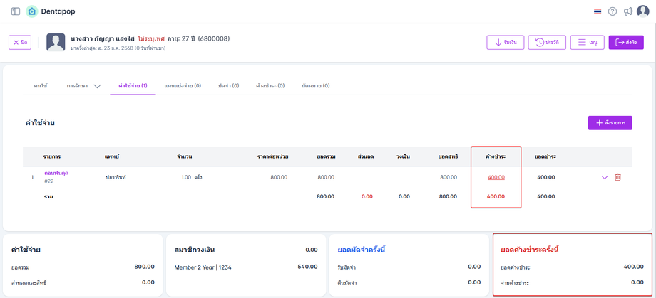Open the user profile avatar
Viewport: 656px width, 298px height.
click(x=642, y=11)
